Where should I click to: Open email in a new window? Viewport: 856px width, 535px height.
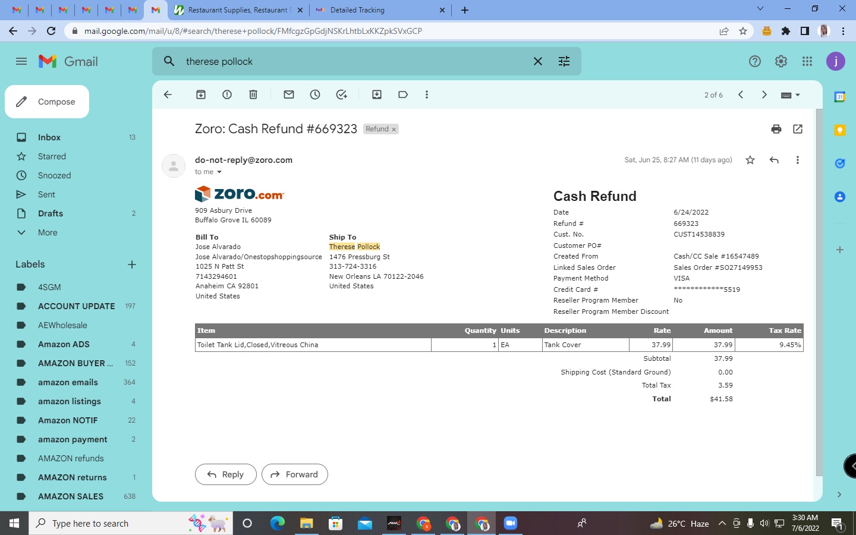(798, 129)
